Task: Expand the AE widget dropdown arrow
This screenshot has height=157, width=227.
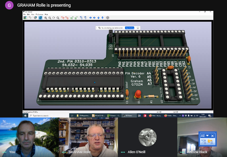Action: (x=208, y=136)
